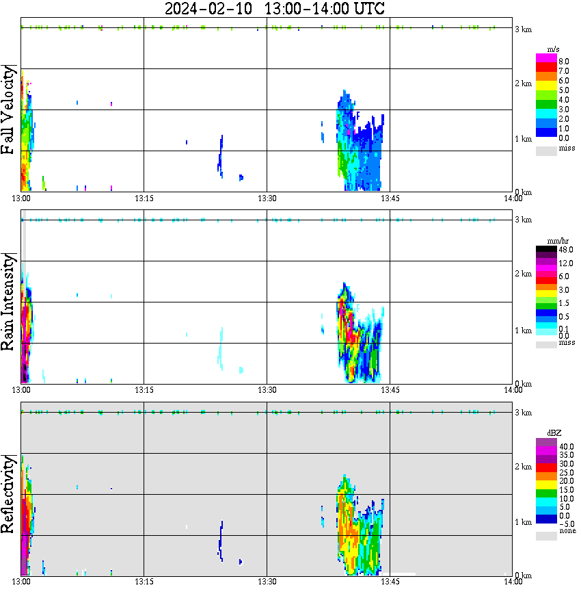This screenshot has height=594, width=581.
Task: Pick the yellow swatch in the m/s legend
Action: (546, 86)
